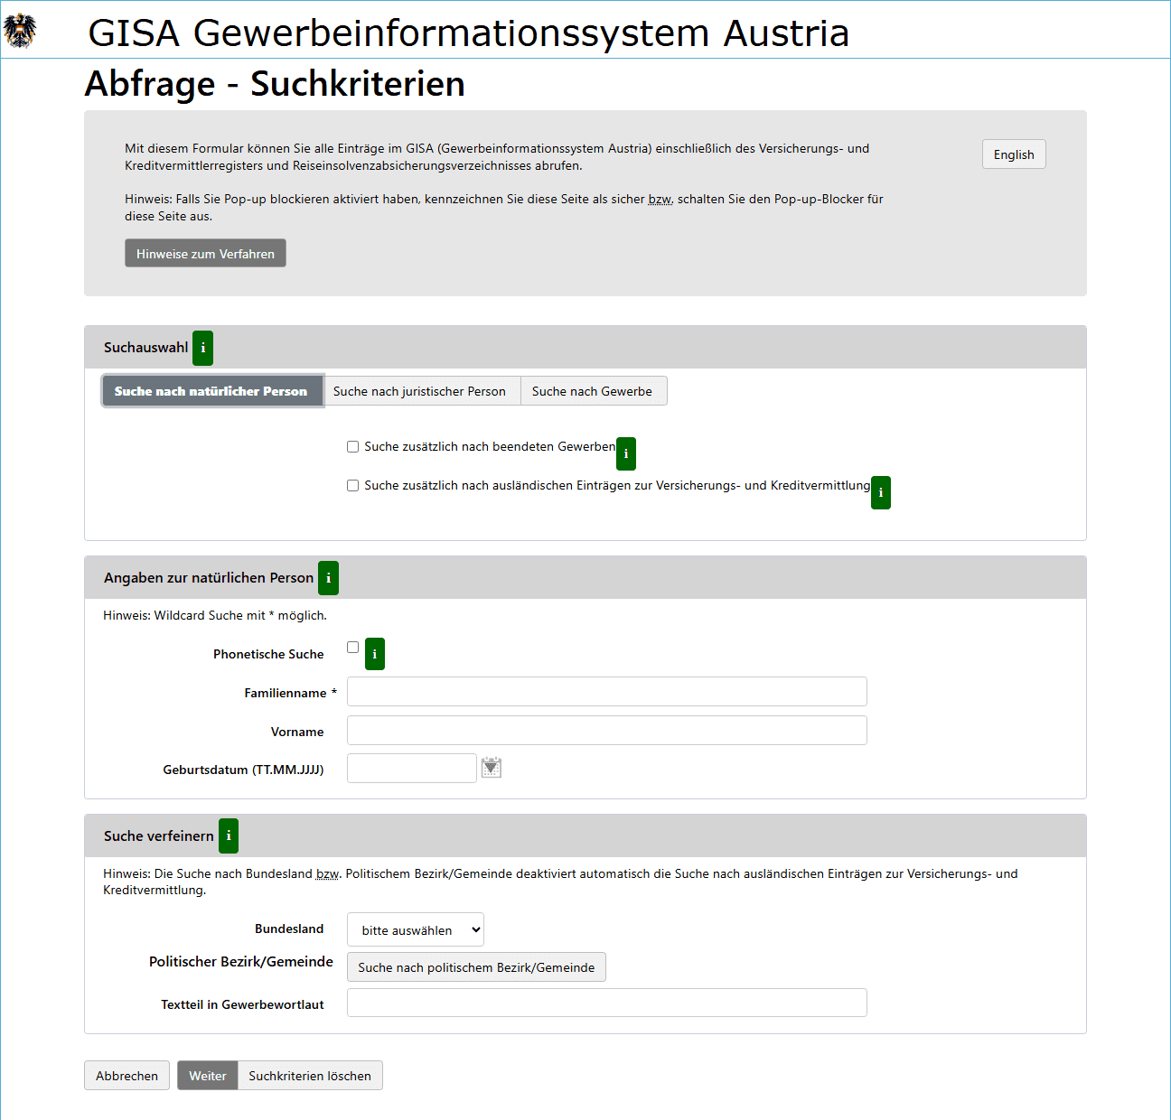
Task: Open the Bundesland dropdown
Action: [416, 929]
